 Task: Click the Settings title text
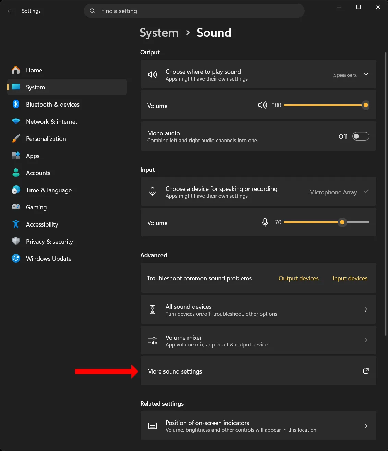[31, 11]
